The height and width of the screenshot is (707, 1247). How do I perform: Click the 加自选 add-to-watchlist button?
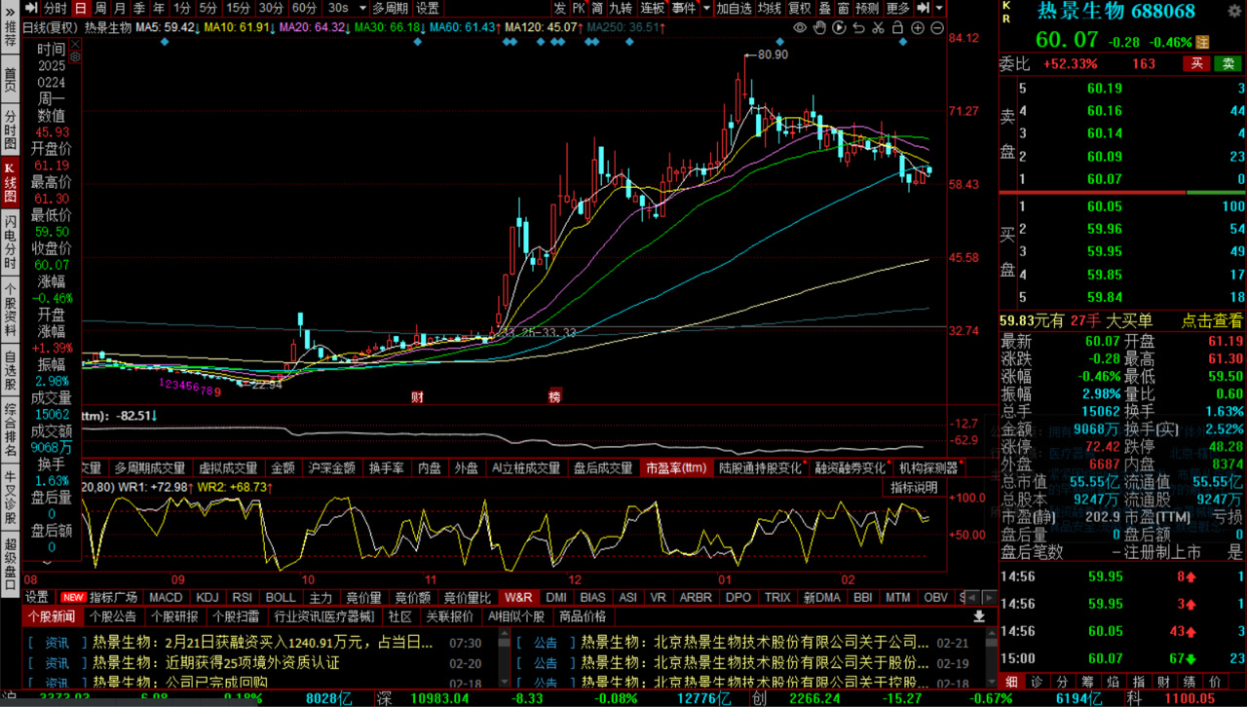click(x=734, y=8)
